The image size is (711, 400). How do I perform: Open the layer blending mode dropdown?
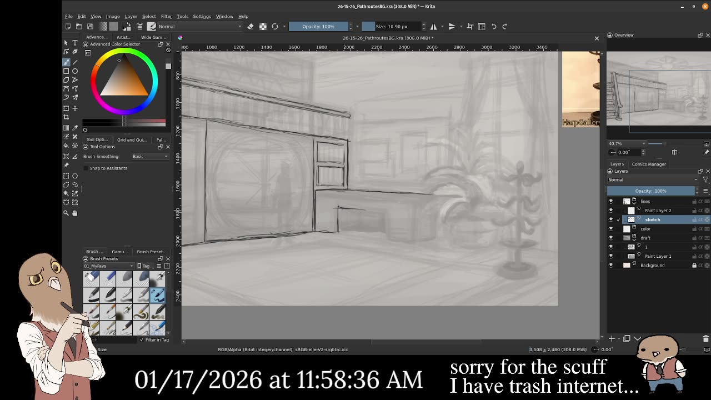coord(653,179)
